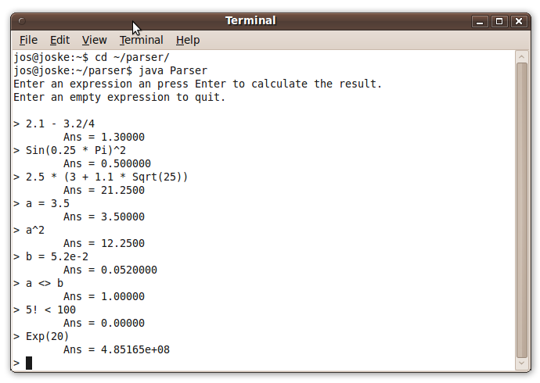The height and width of the screenshot is (383, 540).
Task: Click the result 'Ans = 3.50000'
Action: pos(104,217)
